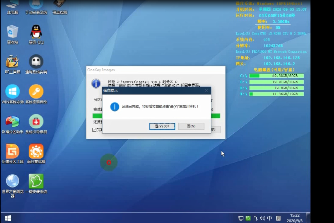334x223 pixels.
Task: Click 是(Y) 007 to restart now
Action: [162, 126]
